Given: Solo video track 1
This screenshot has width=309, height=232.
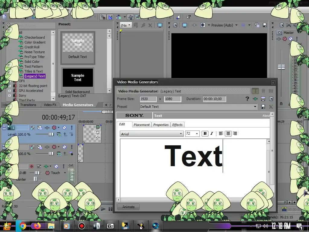Looking at the screenshot, I should pyautogui.click(x=72, y=128).
